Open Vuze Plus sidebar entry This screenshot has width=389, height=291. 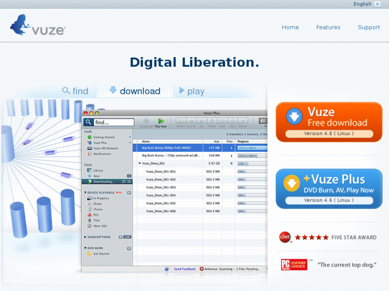(100, 143)
